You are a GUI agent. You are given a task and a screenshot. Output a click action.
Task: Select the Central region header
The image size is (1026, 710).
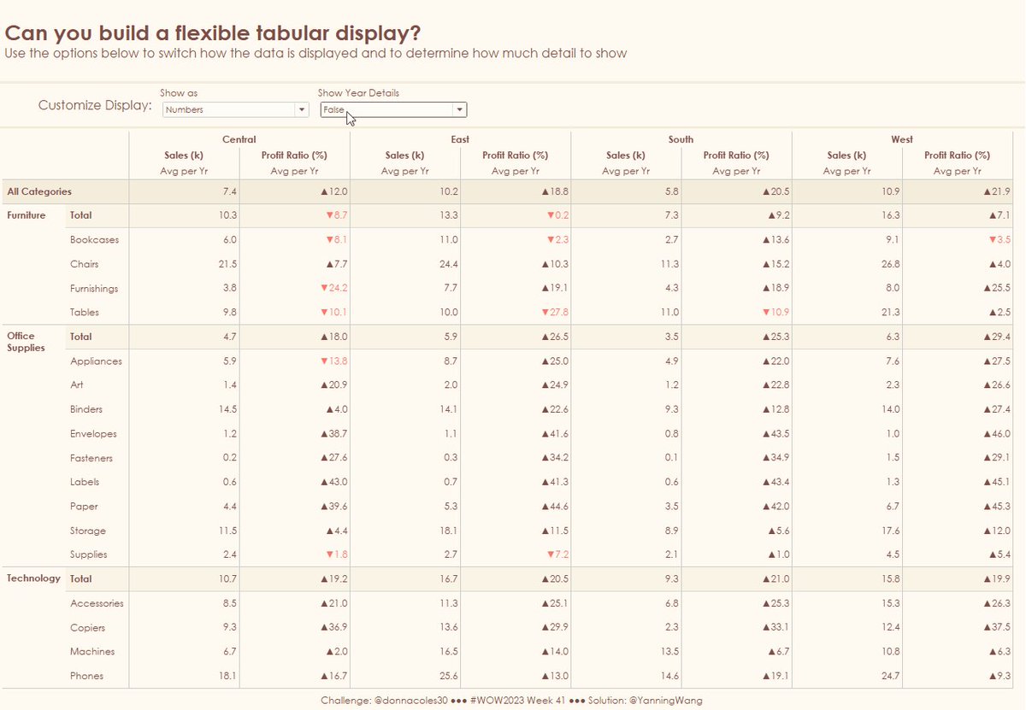[239, 139]
